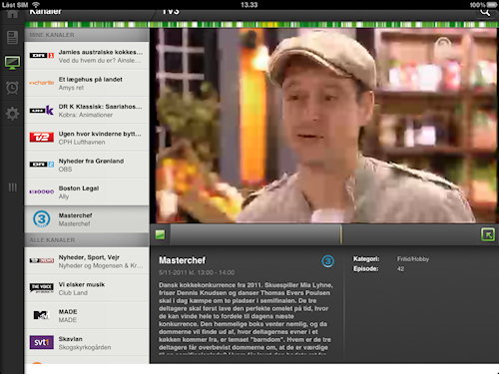Open the program guide list icon
The width and height of the screenshot is (499, 374).
pos(12,37)
